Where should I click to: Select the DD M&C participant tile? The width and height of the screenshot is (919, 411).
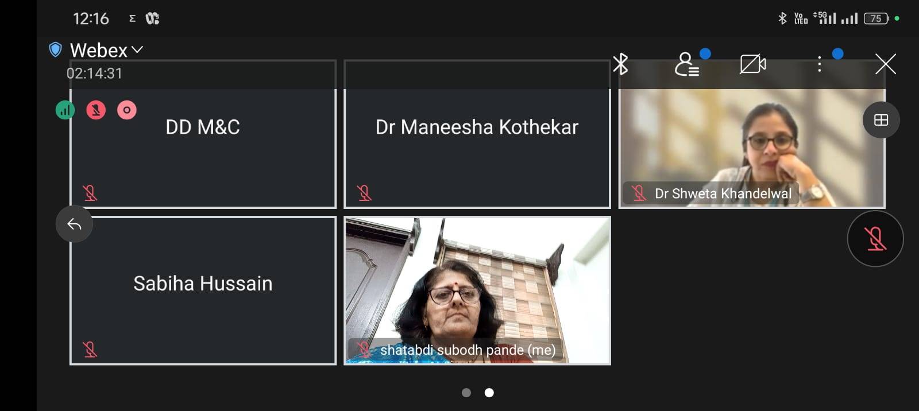[x=203, y=134]
